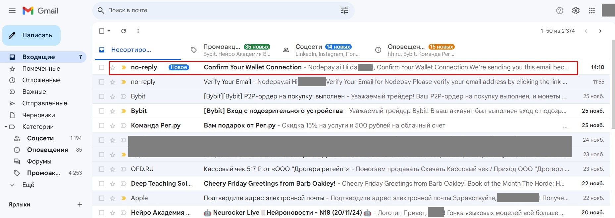Toggle importance marker on Deep Teaching Solutions email
Screen dimensions: 615x218
point(124,184)
